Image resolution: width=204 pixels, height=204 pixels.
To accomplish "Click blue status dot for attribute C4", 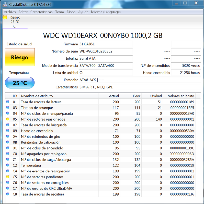I will click(8, 171).
